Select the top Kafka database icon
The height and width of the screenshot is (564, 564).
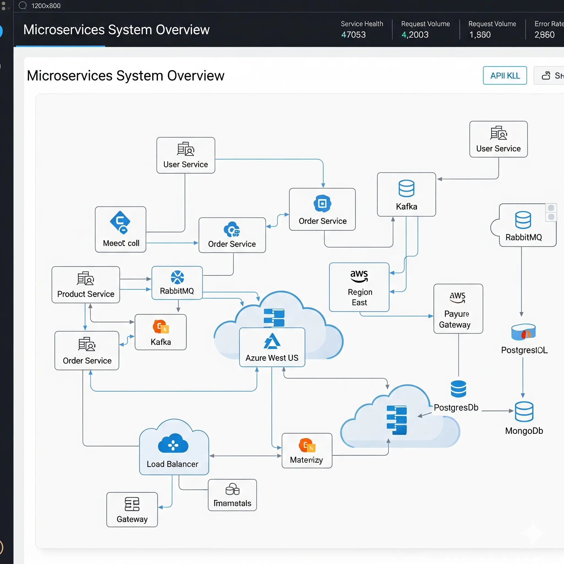(406, 188)
